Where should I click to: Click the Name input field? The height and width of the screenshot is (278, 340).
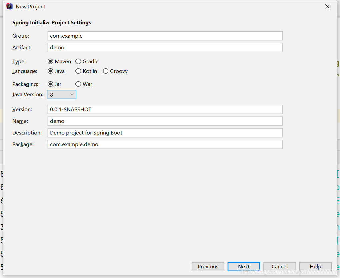[x=165, y=121]
